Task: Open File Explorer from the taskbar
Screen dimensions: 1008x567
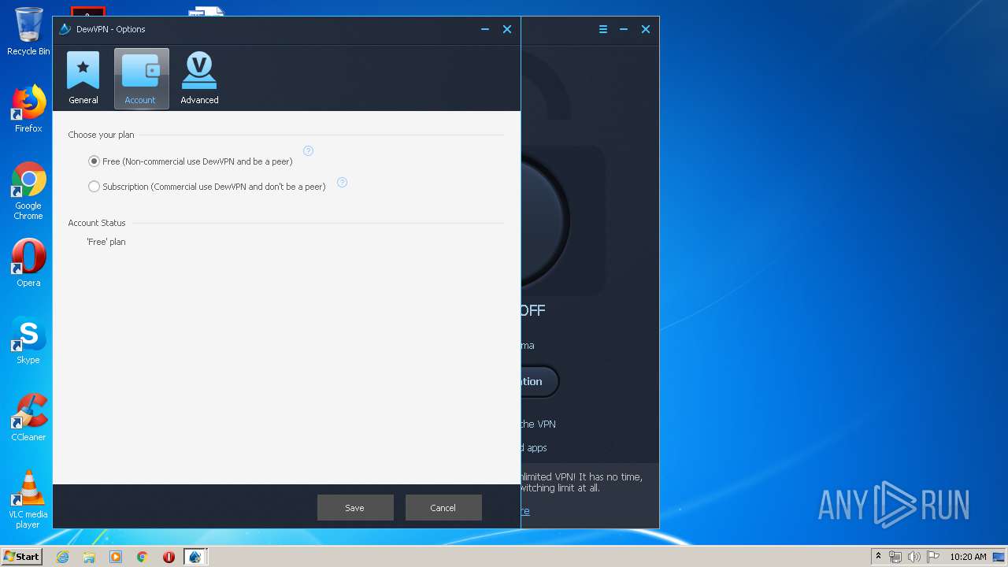Action: (89, 557)
